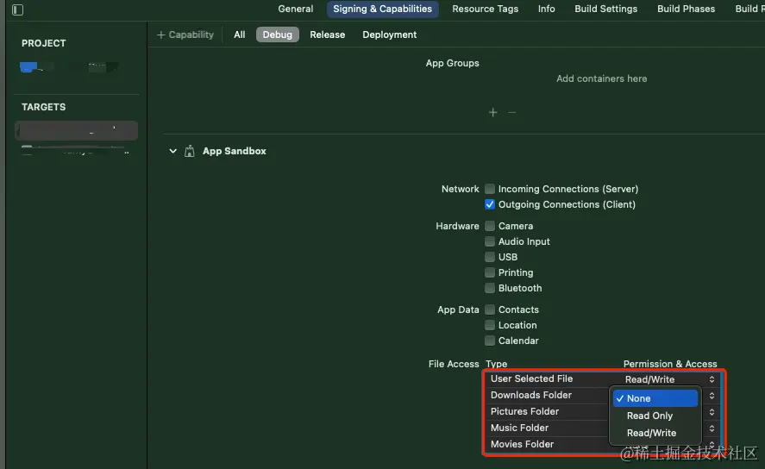Toggle the navigator sidebar icon
This screenshot has height=469, width=765.
(x=17, y=9)
